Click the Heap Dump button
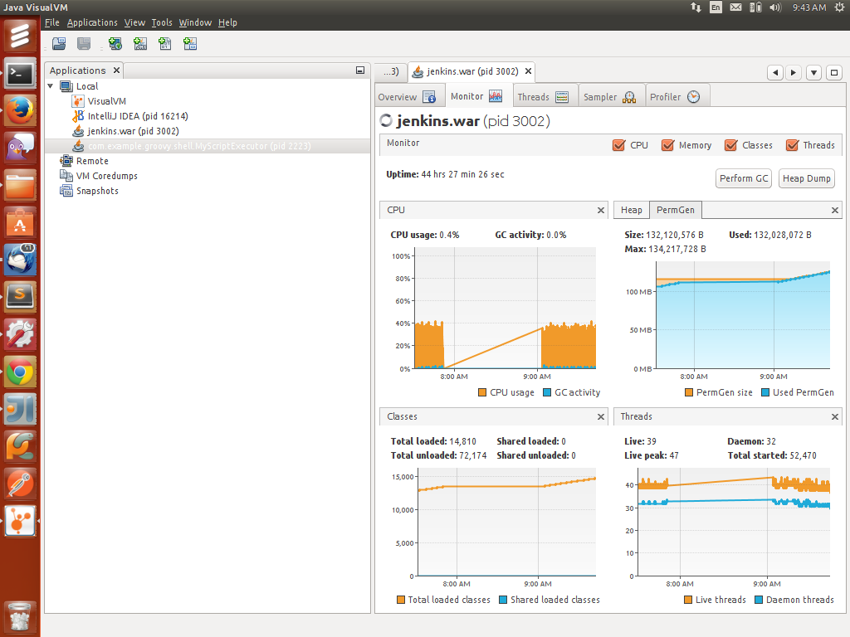Image resolution: width=850 pixels, height=637 pixels. pyautogui.click(x=807, y=178)
